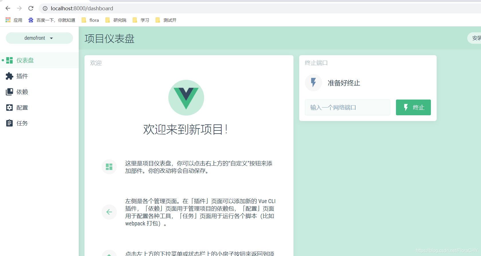Click the browser back arrow
Image resolution: width=481 pixels, height=256 pixels.
[x=8, y=8]
